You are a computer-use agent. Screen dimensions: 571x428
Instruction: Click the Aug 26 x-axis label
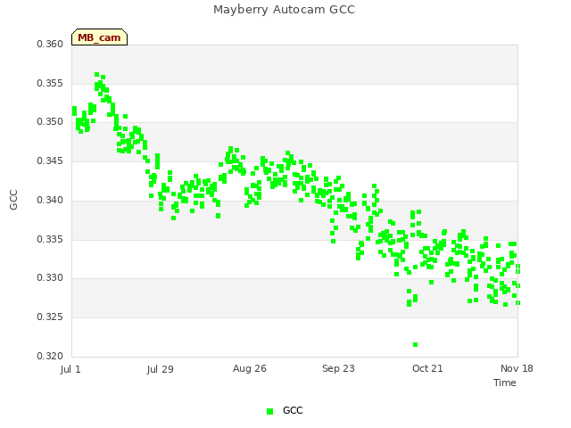tap(250, 368)
